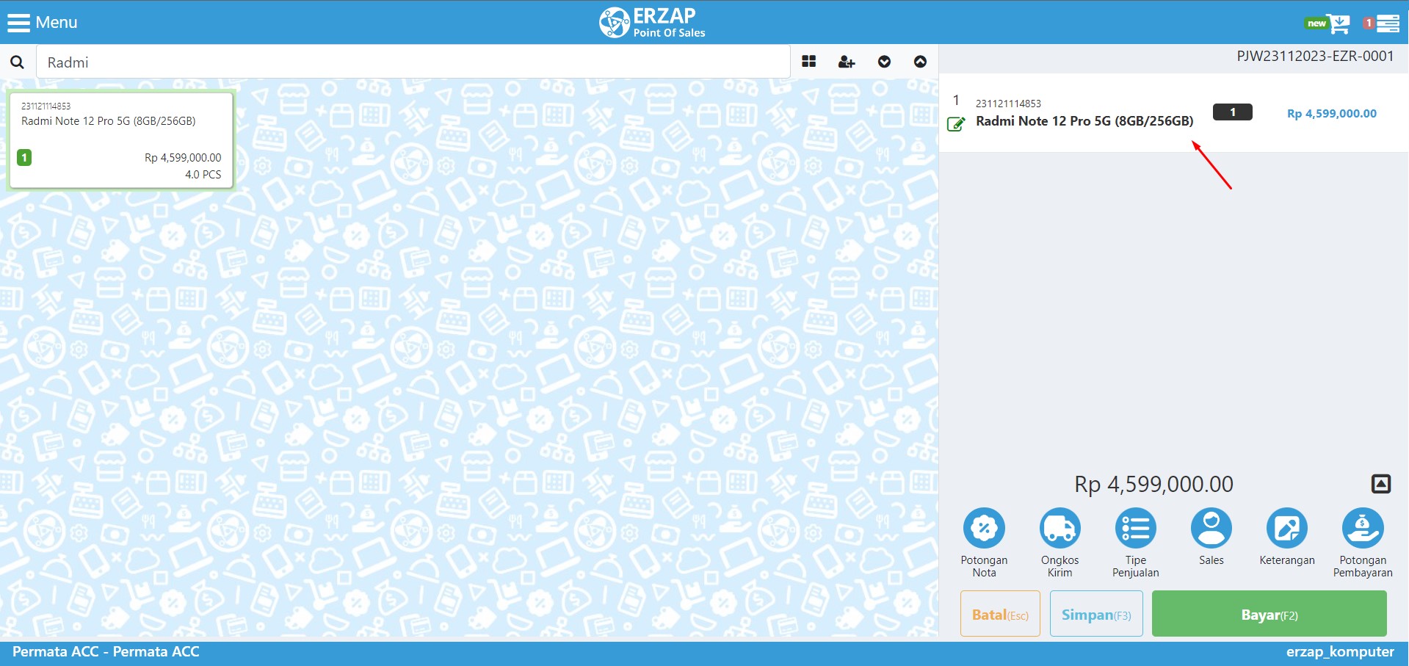Click the circled up arrow icon

[x=920, y=62]
